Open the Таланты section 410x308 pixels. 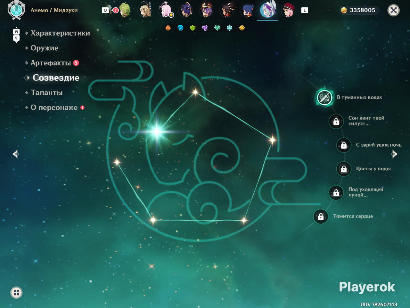point(47,93)
